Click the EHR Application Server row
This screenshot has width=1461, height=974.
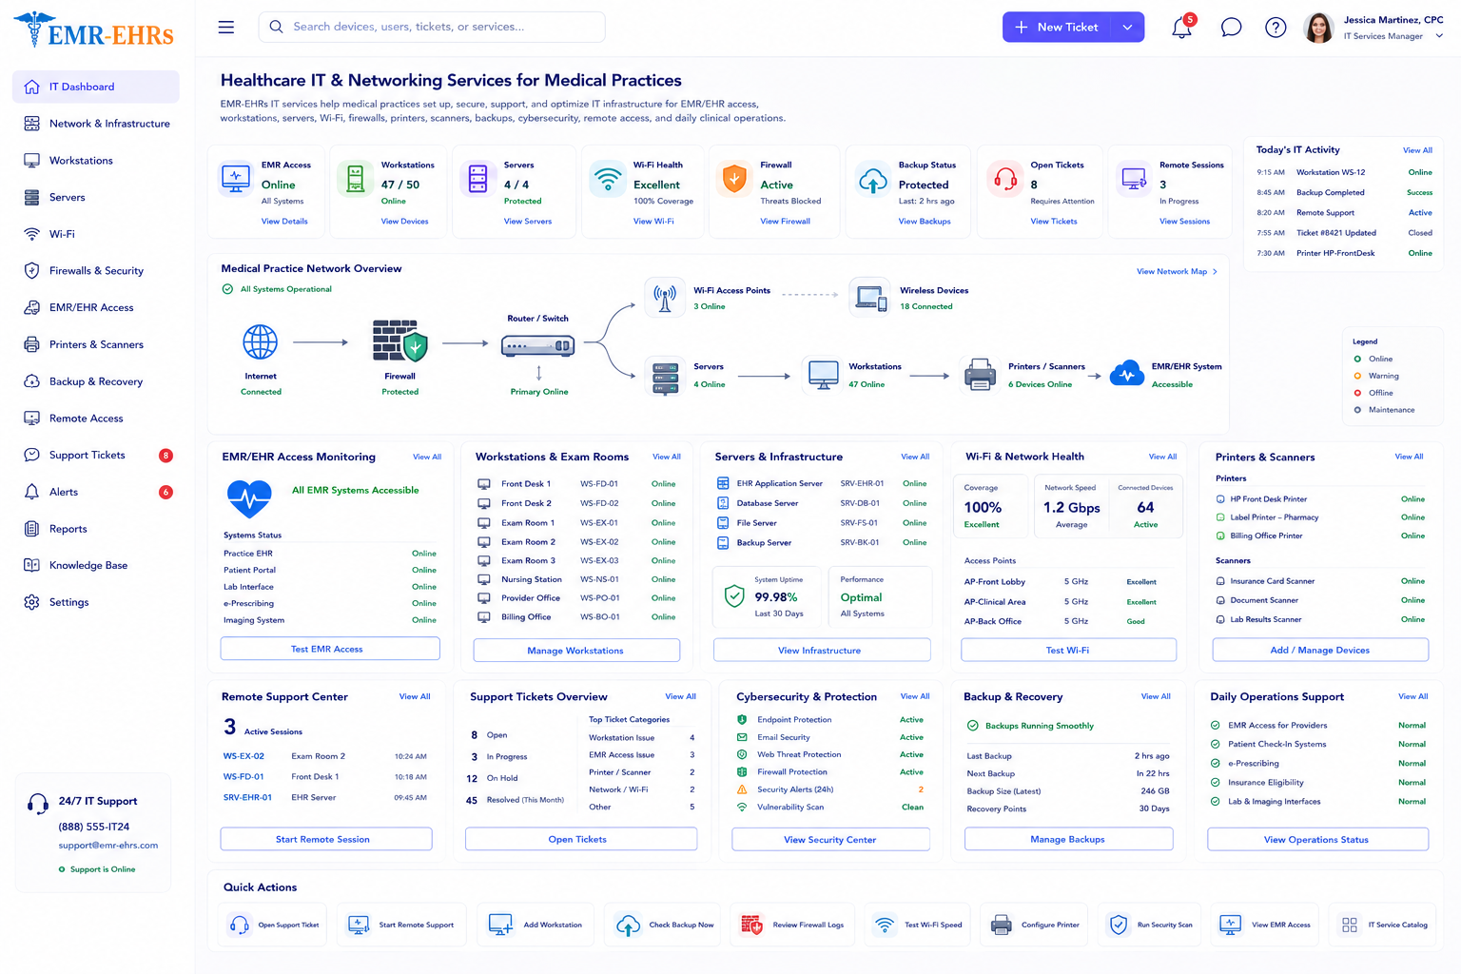[x=822, y=484]
